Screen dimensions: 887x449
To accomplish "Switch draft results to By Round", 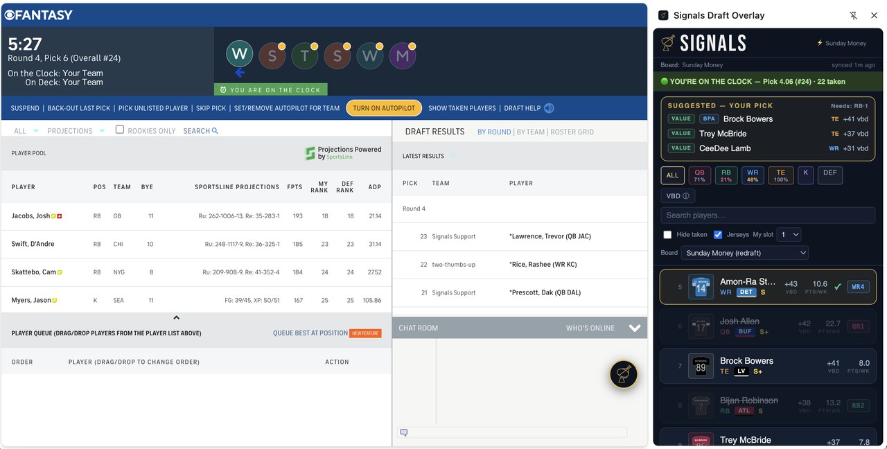I will tap(494, 132).
